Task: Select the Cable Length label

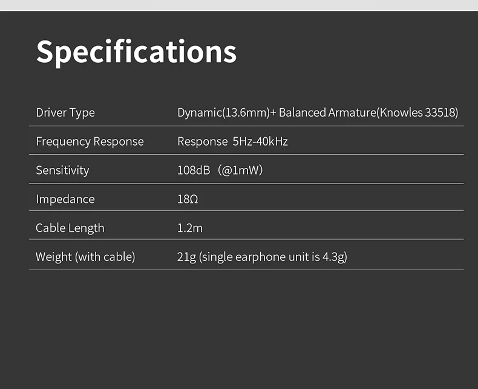Action: coord(70,228)
